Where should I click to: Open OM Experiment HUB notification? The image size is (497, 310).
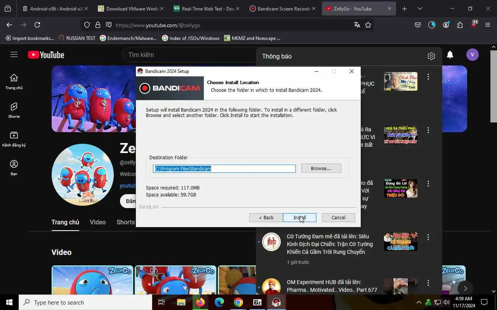tap(332, 286)
